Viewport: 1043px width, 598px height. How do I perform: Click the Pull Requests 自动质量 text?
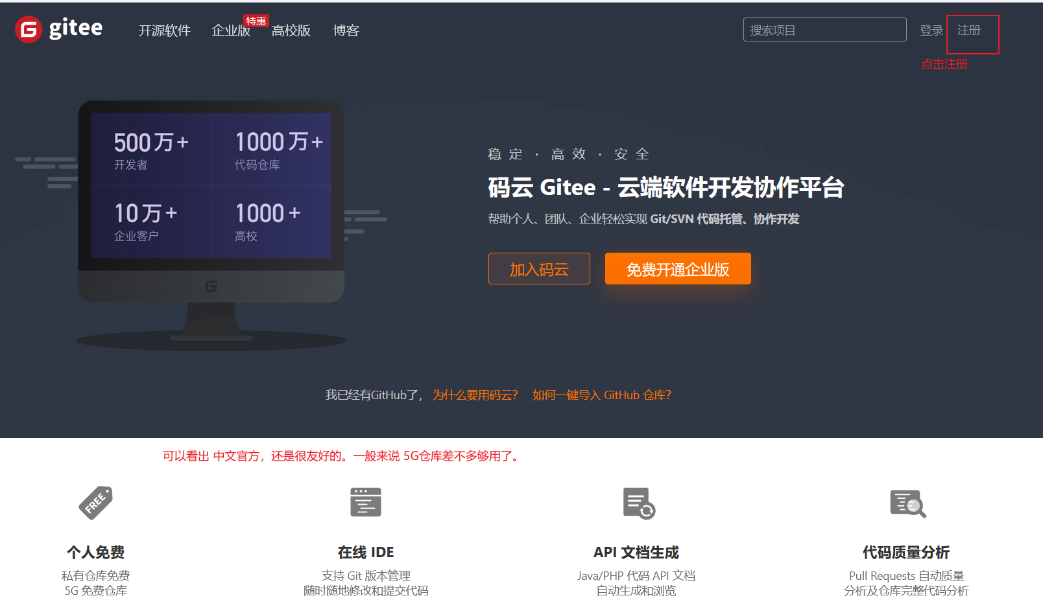906,576
